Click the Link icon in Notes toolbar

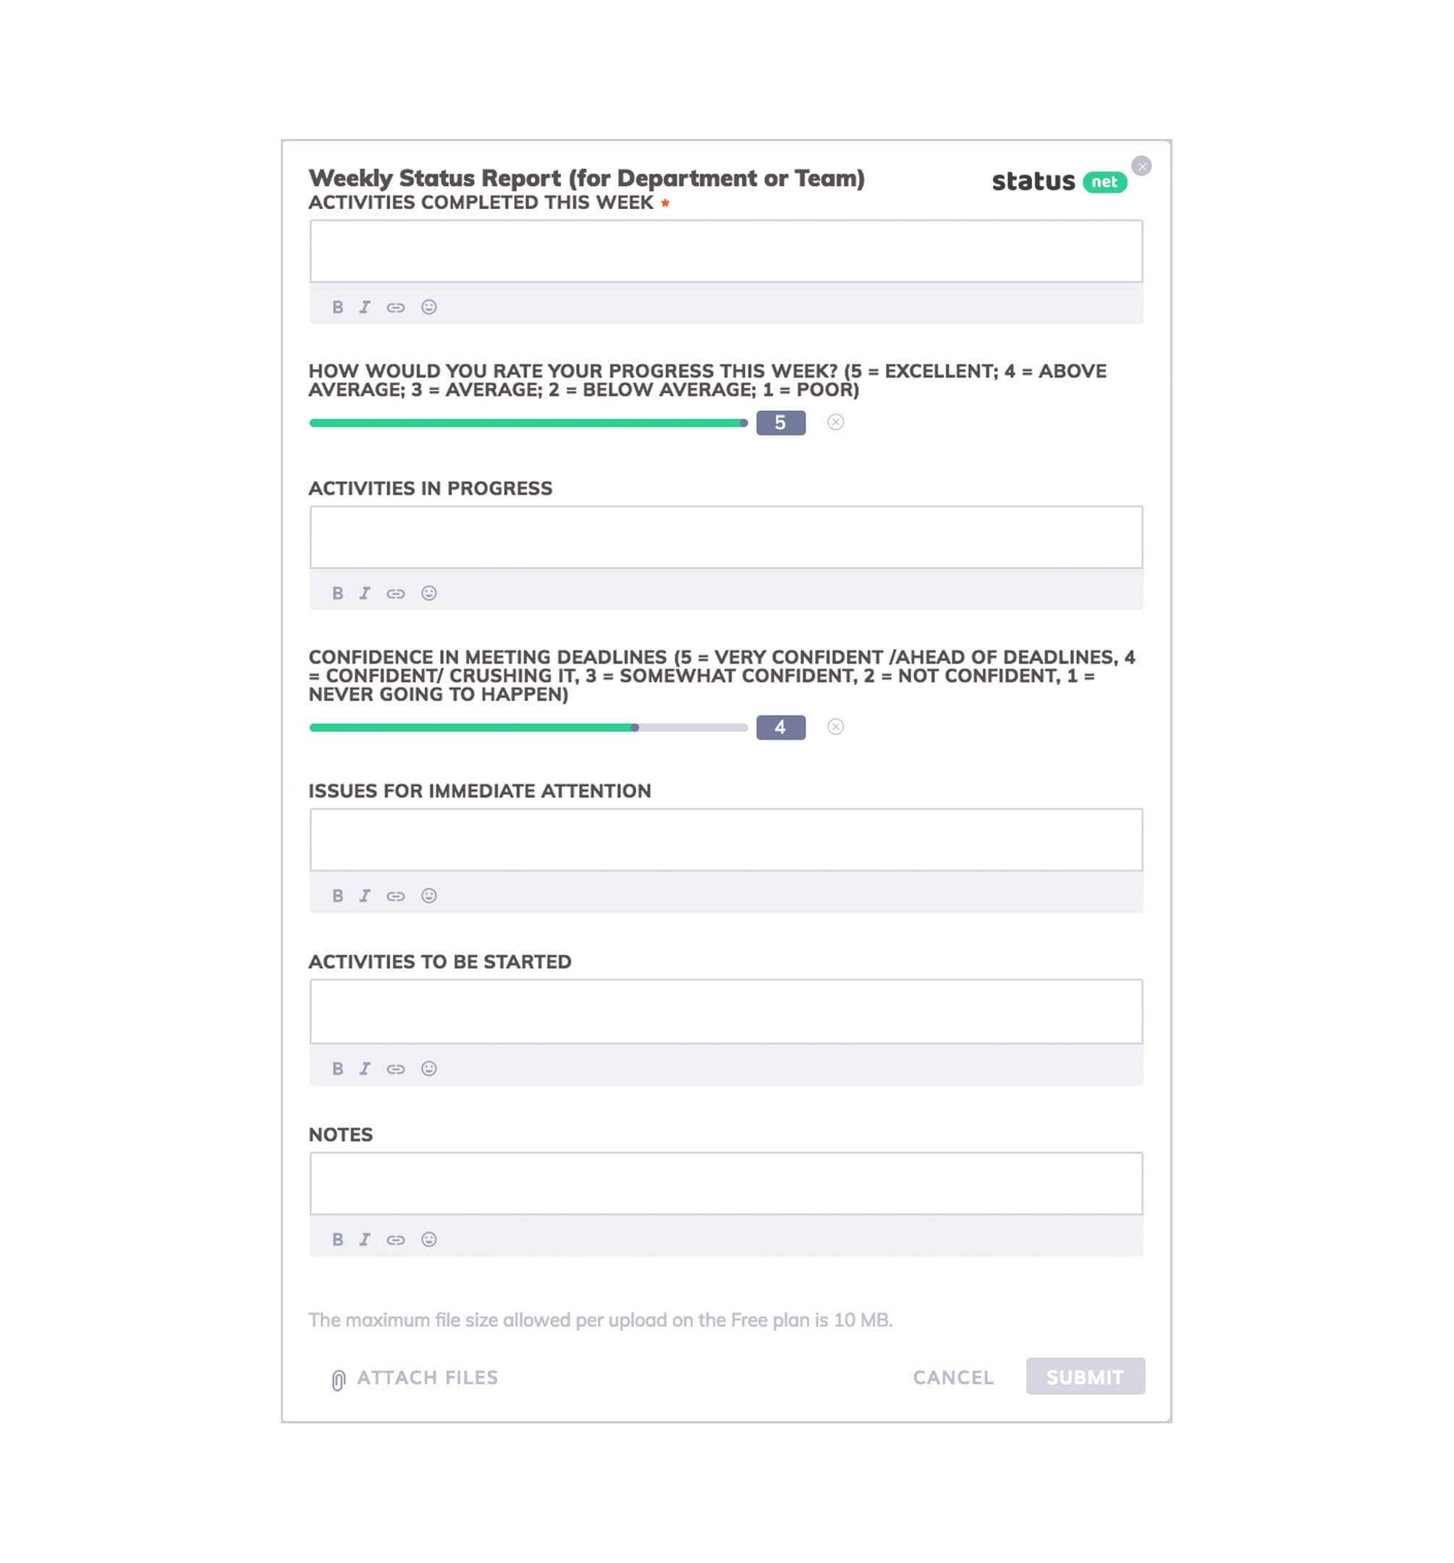(x=395, y=1240)
